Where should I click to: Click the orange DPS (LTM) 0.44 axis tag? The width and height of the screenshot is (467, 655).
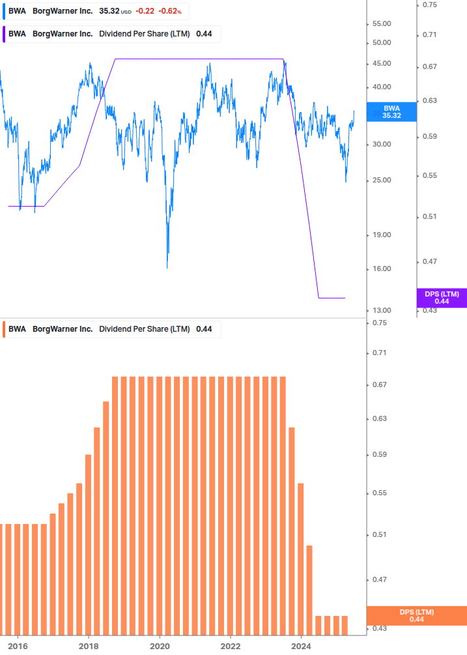[416, 616]
